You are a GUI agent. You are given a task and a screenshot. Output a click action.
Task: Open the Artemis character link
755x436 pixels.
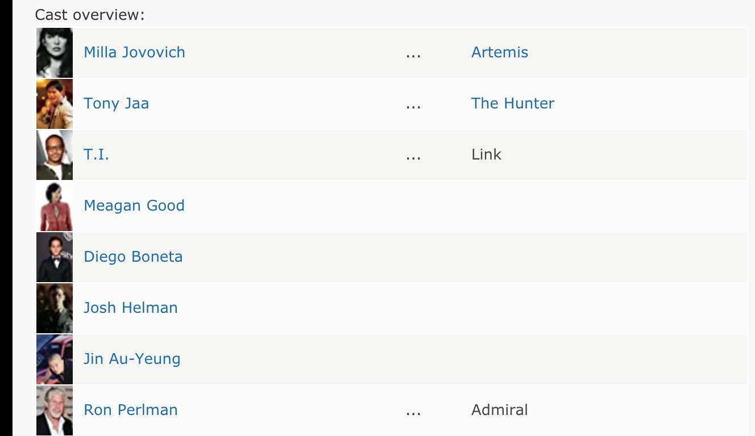pos(500,52)
